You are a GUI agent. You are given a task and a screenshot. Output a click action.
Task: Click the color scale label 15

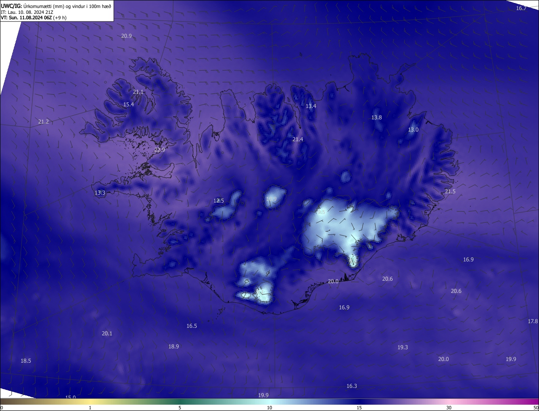pyautogui.click(x=359, y=408)
